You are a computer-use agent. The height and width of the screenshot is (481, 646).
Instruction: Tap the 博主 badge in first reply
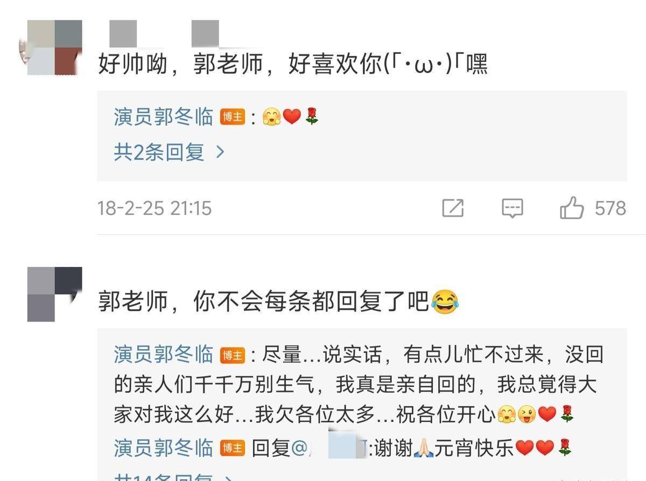233,117
